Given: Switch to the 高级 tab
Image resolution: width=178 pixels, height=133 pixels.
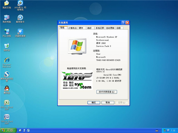Looking at the screenshot, I should (x=90, y=28).
